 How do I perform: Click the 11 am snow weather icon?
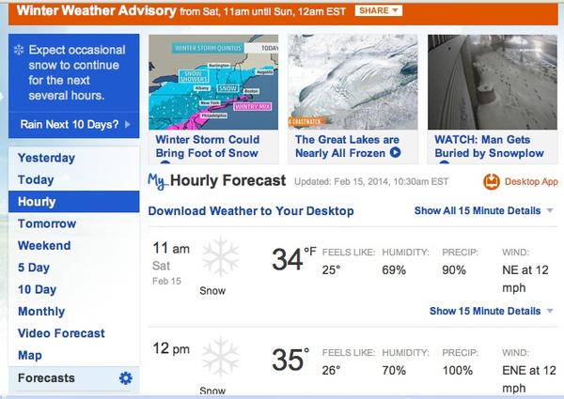[219, 257]
